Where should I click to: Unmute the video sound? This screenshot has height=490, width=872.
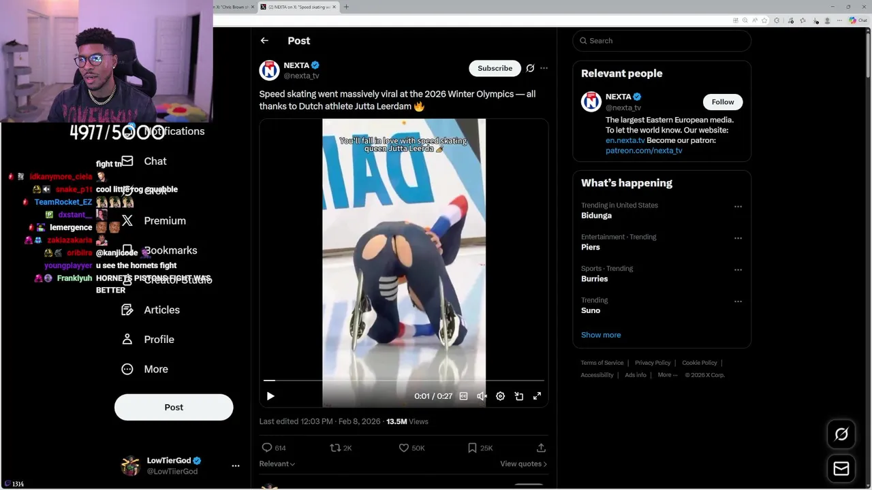(x=482, y=396)
